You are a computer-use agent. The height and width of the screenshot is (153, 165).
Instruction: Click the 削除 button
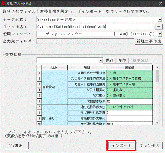[x=123, y=60]
